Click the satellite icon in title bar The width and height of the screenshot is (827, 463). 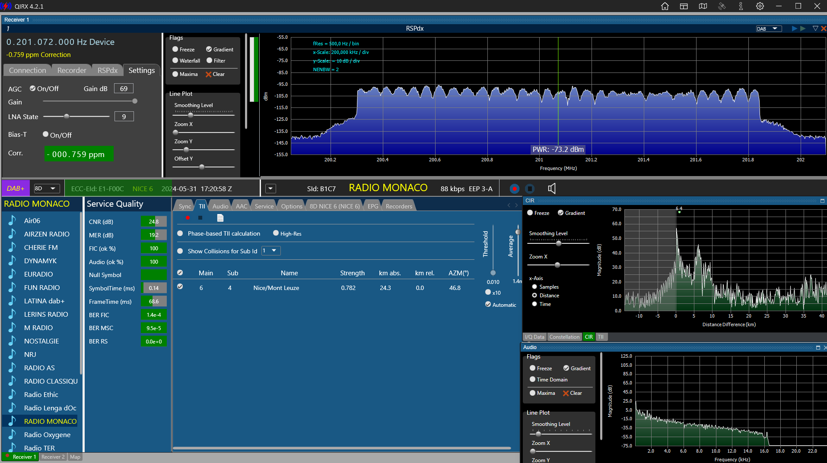(722, 6)
